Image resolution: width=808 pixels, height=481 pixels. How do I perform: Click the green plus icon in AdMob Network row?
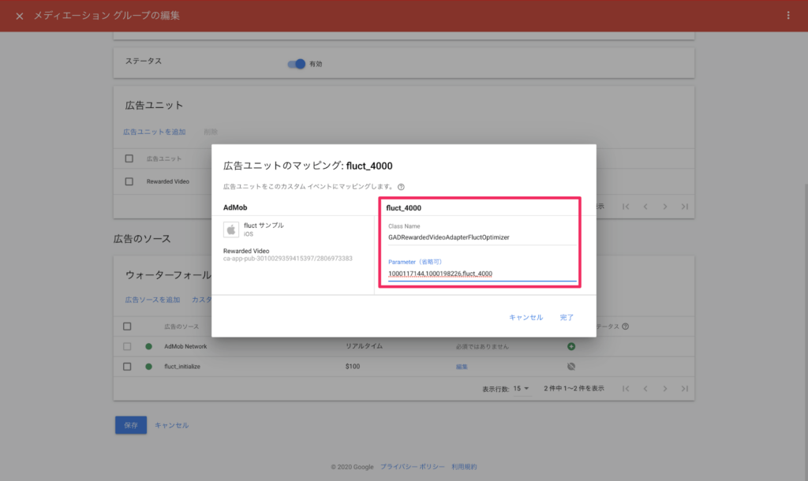(x=571, y=347)
